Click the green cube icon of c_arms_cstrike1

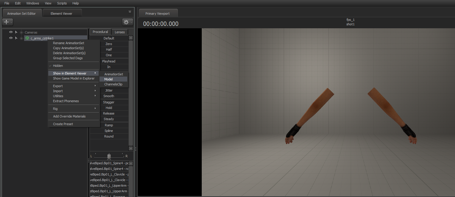coord(27,38)
